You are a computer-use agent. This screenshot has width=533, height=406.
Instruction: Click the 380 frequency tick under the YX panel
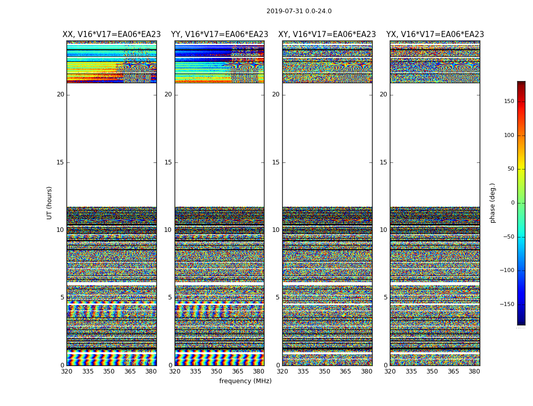coord(474,371)
